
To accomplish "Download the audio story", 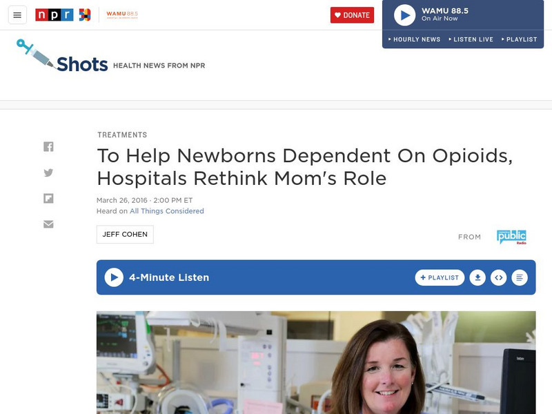I will coord(477,278).
